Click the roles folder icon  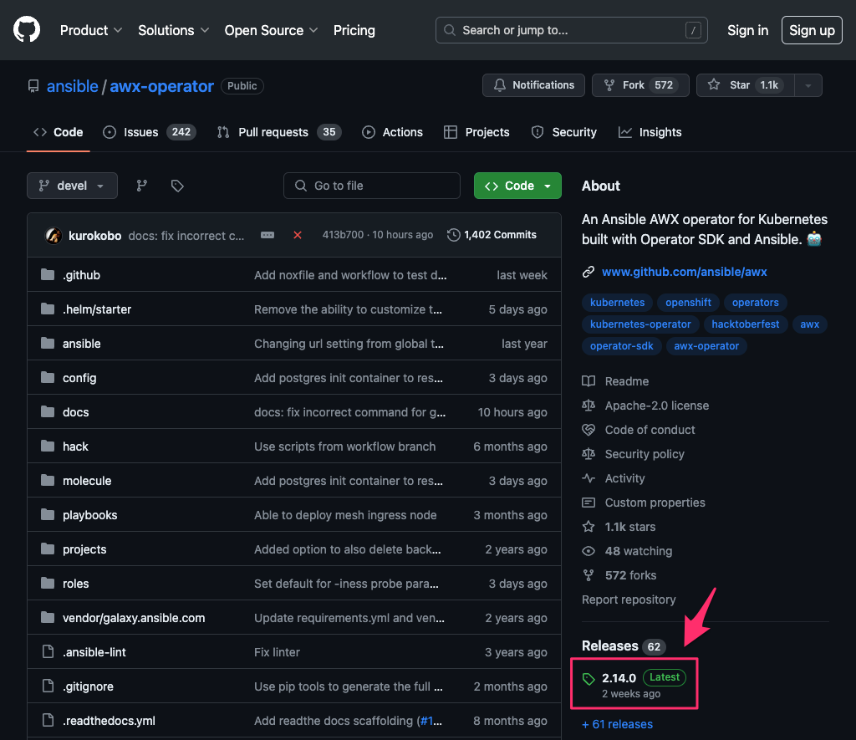[x=48, y=584]
